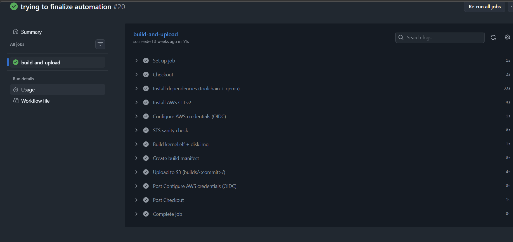This screenshot has width=513, height=242.
Task: Click check icon for Upload to S3 step
Action: 146,172
